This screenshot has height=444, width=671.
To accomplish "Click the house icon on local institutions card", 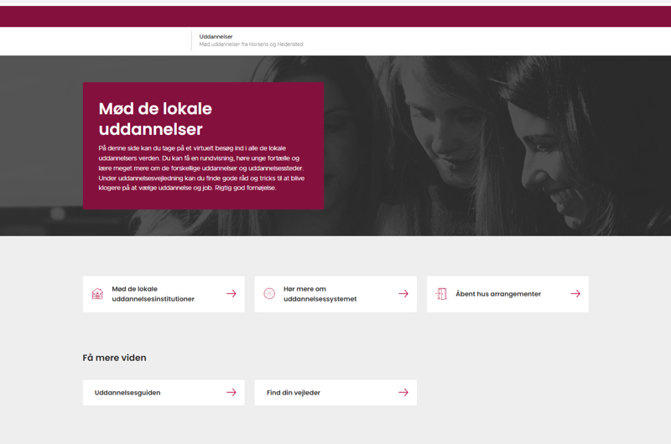I will 97,294.
